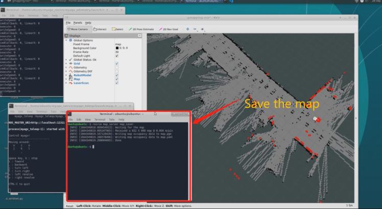Click the Background Color black swatch
Image resolution: width=382 pixels, height=209 pixels.
pos(117,48)
